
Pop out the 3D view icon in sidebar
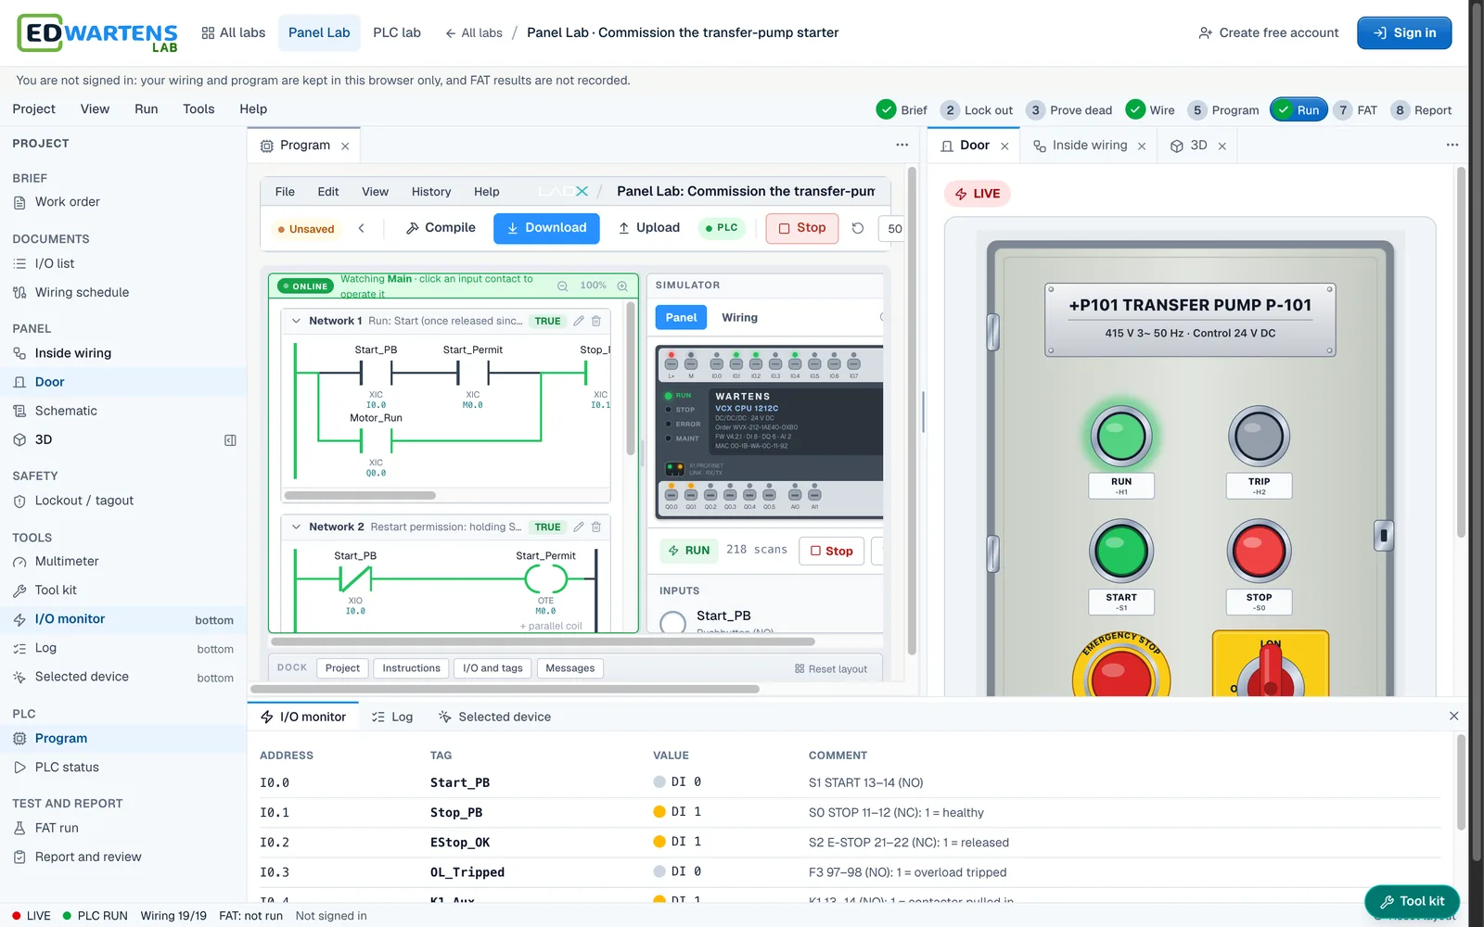230,440
